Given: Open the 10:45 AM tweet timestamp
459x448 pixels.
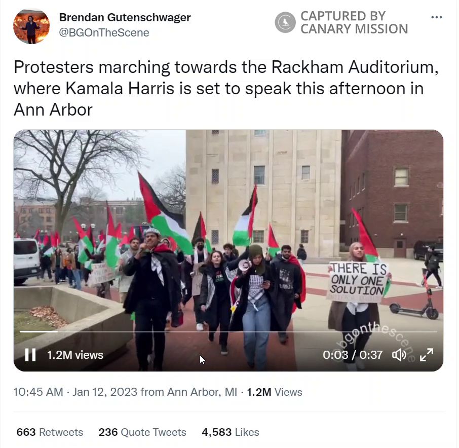Looking at the screenshot, I should [x=39, y=392].
